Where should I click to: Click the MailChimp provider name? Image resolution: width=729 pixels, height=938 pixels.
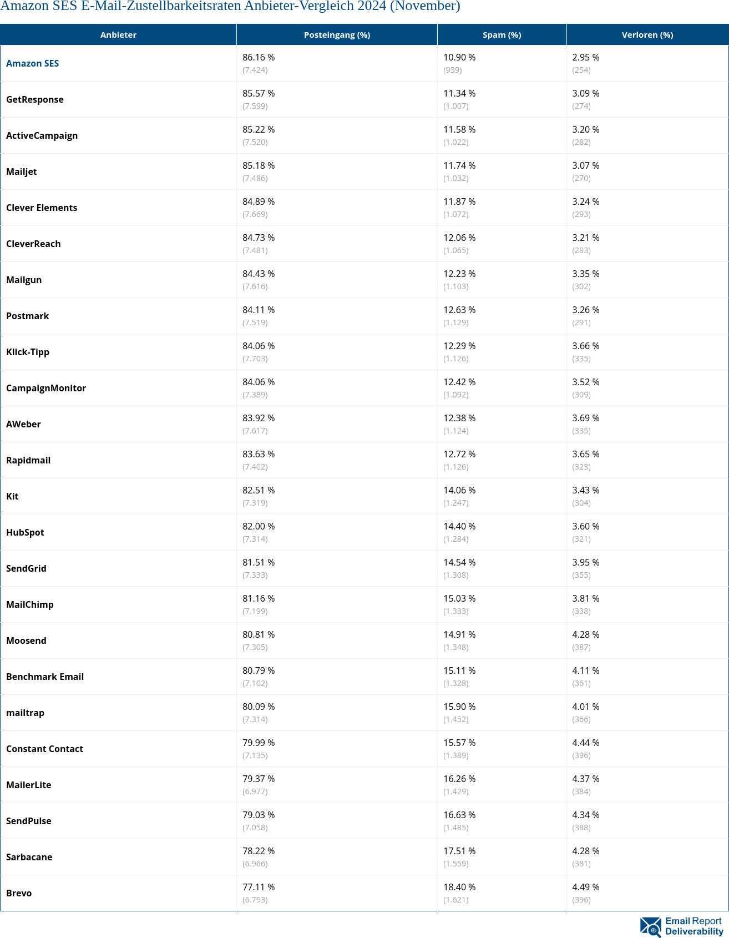[30, 604]
